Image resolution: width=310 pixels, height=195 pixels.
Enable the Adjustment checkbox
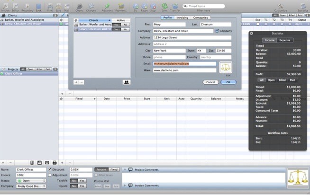click(x=50, y=175)
